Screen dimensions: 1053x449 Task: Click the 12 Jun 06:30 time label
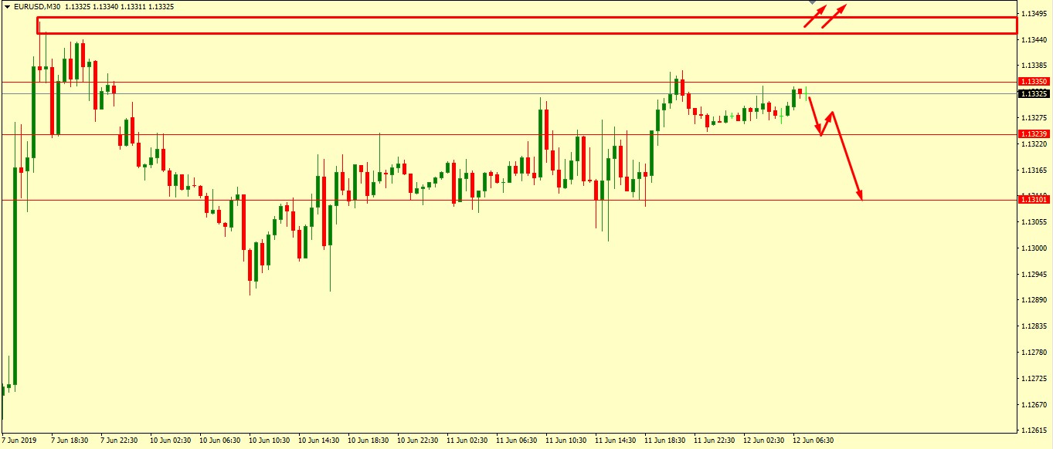(812, 441)
